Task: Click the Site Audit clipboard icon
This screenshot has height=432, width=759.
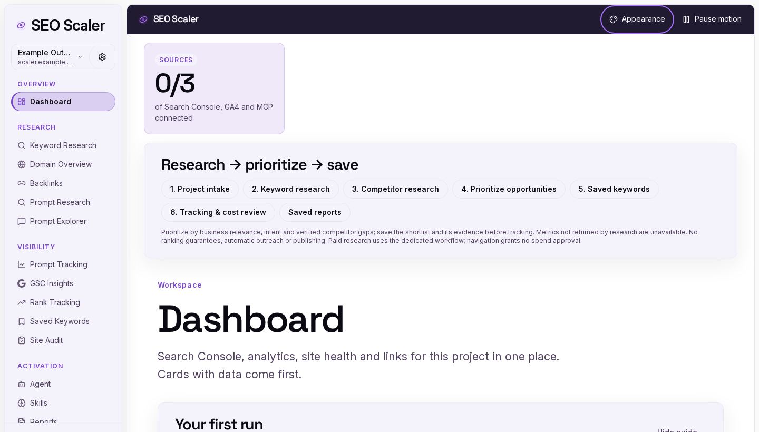Action: point(22,340)
